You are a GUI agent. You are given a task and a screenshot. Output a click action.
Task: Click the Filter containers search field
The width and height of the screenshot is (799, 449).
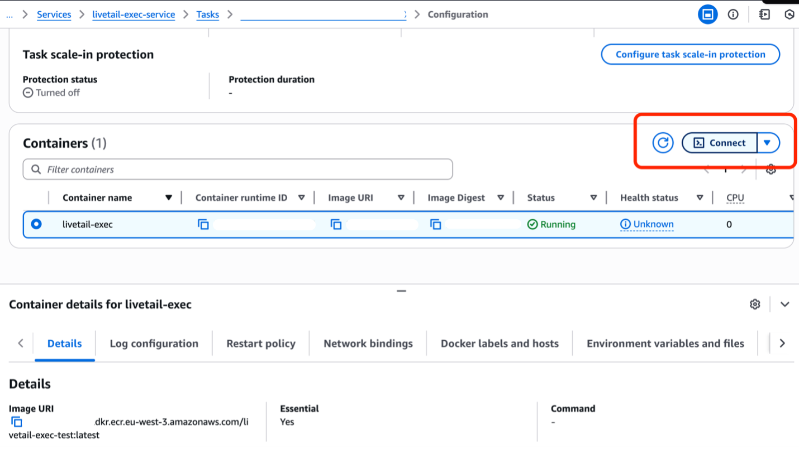[237, 169]
